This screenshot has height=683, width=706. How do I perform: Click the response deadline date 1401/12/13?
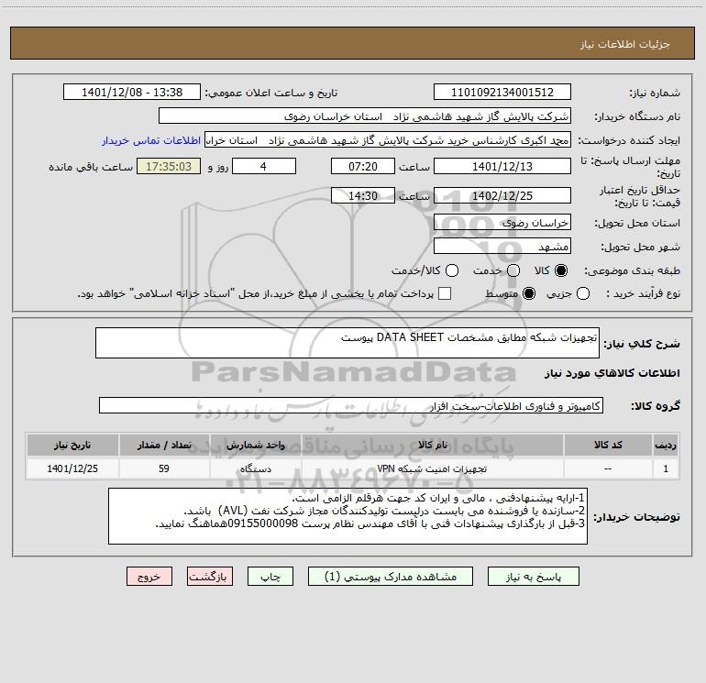502,166
